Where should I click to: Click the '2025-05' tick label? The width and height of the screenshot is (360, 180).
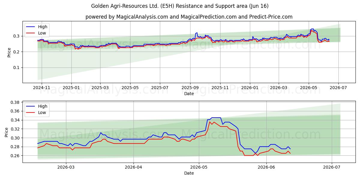pos(130,88)
